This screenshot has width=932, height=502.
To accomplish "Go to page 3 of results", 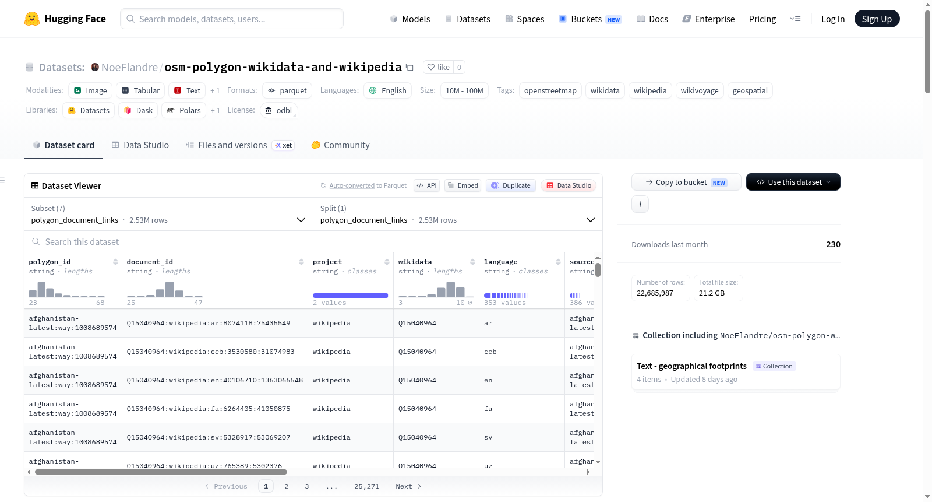I will coord(307,486).
